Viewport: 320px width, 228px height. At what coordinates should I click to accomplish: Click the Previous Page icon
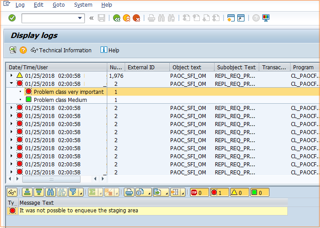(196, 18)
